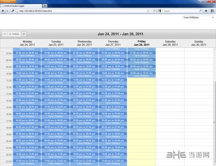This screenshot has height=166, width=216.
Task: Click the Google search box
Action: click(181, 11)
